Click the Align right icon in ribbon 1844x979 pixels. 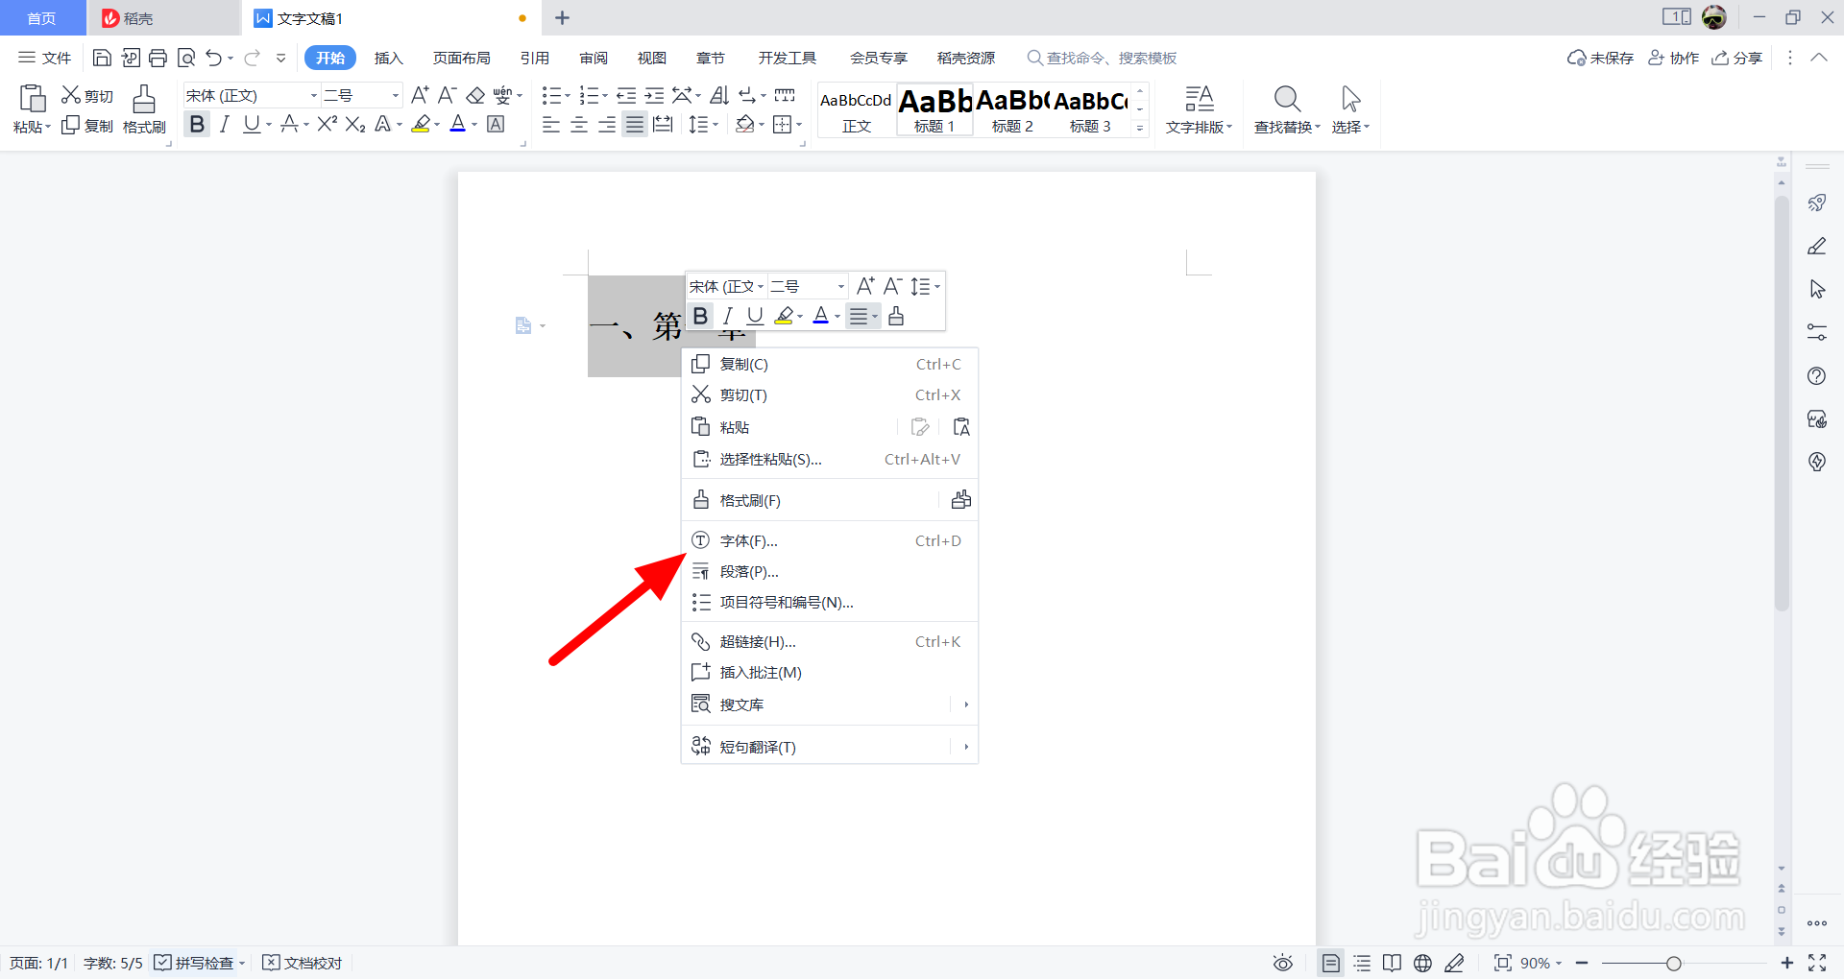[607, 125]
